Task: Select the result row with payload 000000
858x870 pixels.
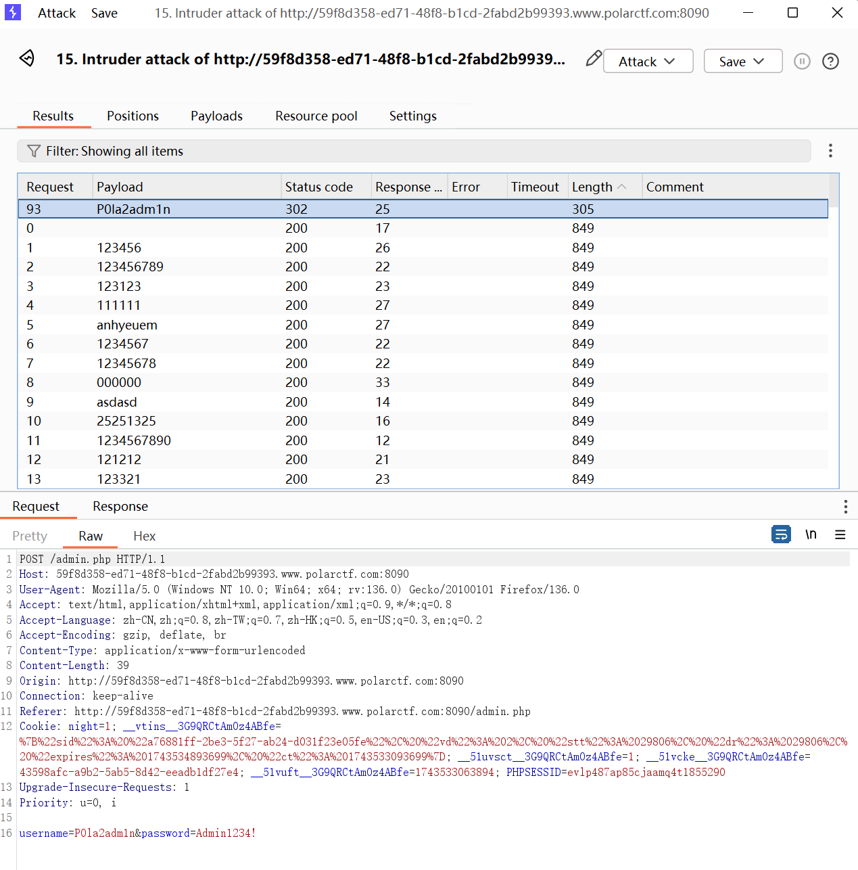Action: 423,382
